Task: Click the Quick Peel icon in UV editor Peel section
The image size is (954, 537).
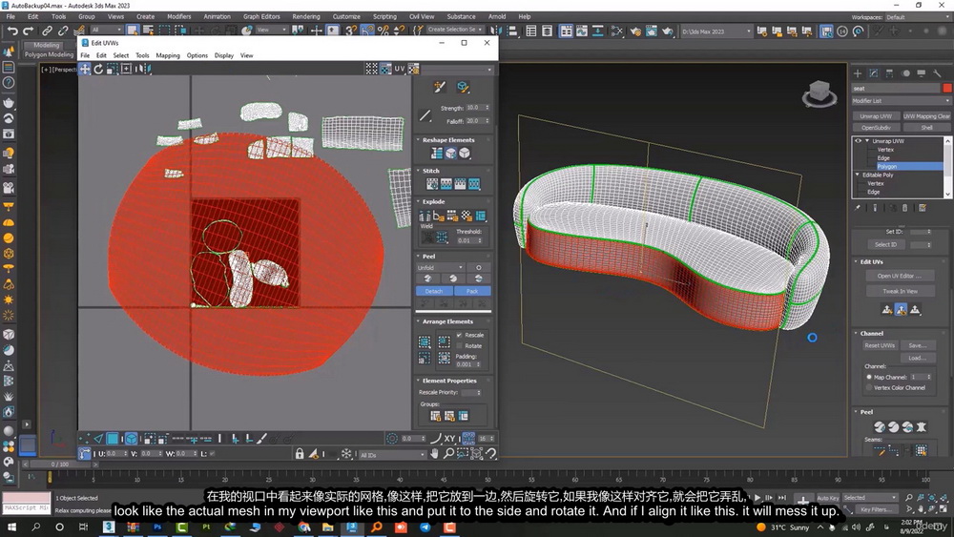Action: tap(427, 279)
